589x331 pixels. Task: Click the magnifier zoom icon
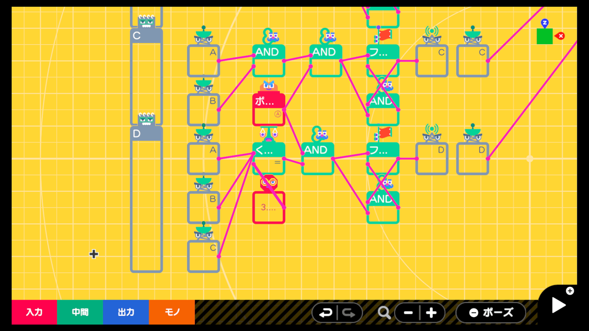(384, 312)
